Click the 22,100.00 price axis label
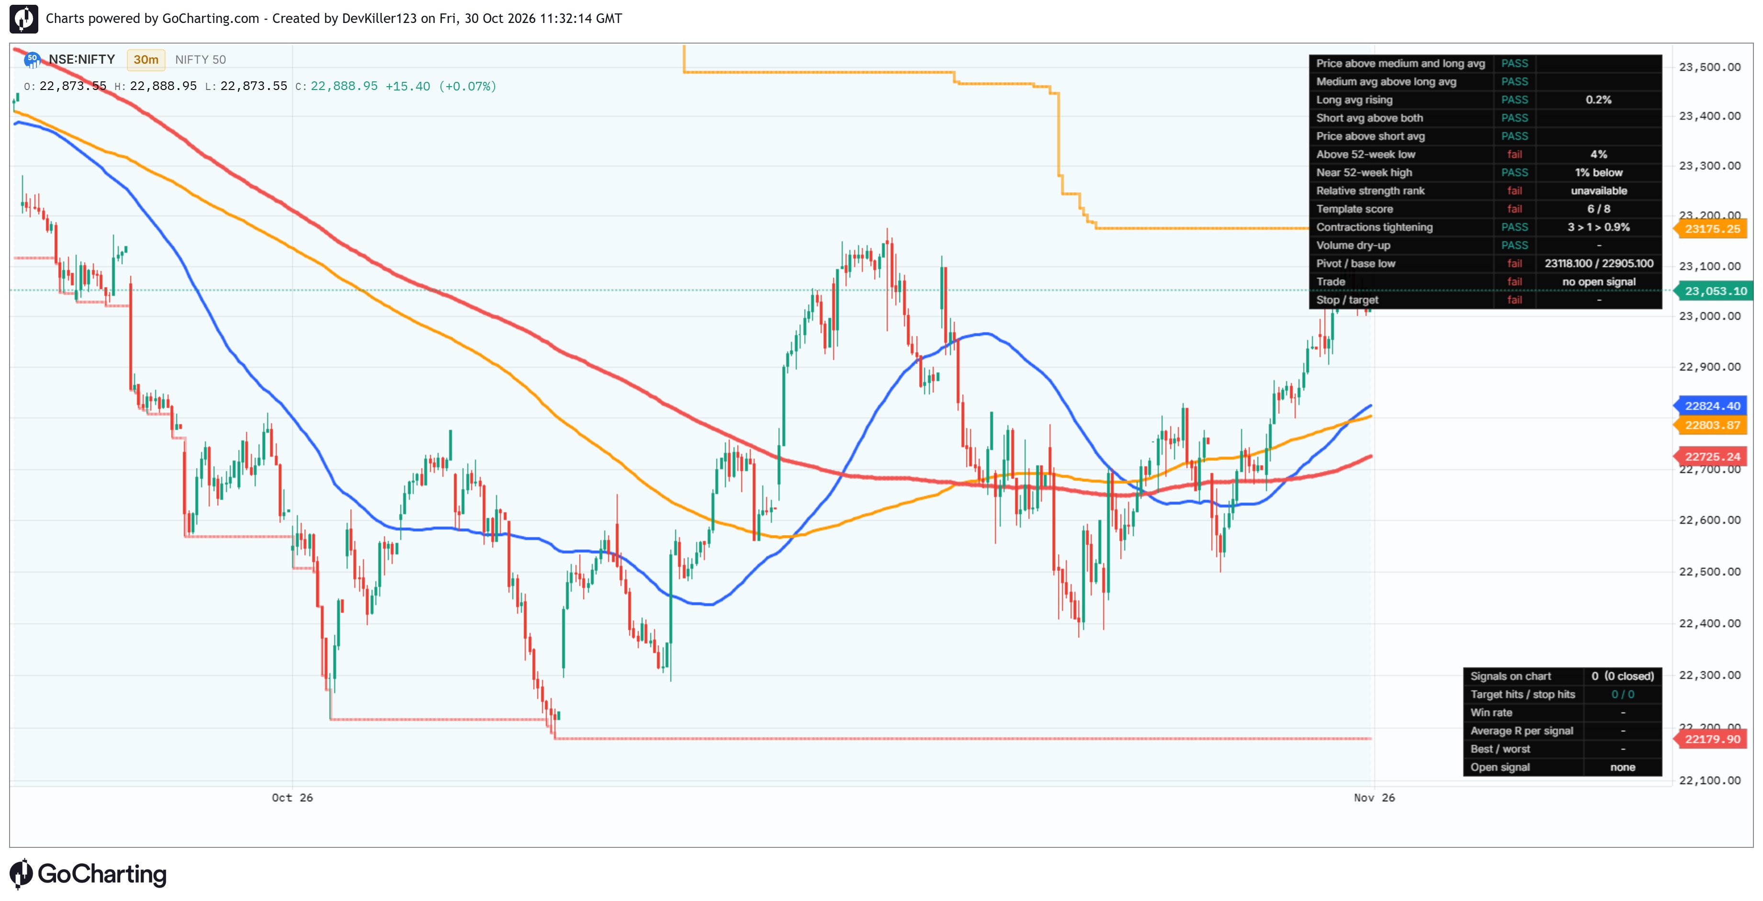This screenshot has height=901, width=1763. pyautogui.click(x=1709, y=780)
